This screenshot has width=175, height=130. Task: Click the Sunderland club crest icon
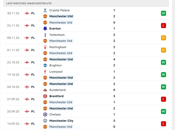[45, 90]
